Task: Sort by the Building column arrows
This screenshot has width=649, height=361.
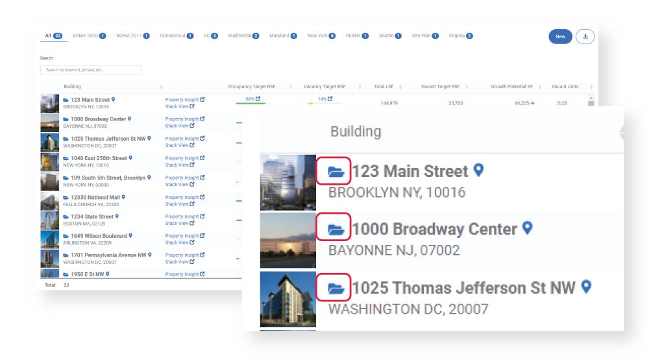Action: pyautogui.click(x=162, y=87)
